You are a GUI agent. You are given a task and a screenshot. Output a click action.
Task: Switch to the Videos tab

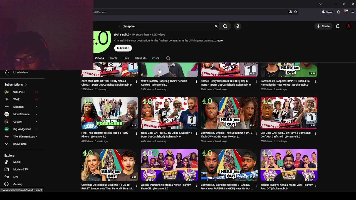(x=99, y=58)
